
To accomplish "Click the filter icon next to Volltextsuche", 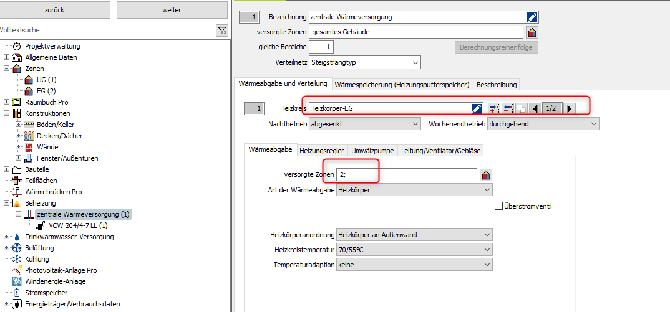I will coord(222,31).
